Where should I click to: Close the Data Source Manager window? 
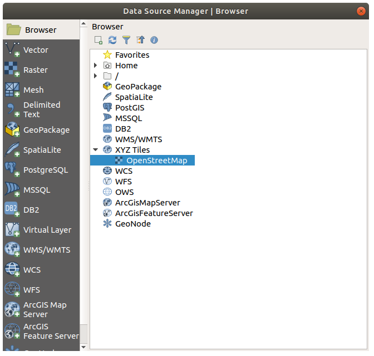362,11
